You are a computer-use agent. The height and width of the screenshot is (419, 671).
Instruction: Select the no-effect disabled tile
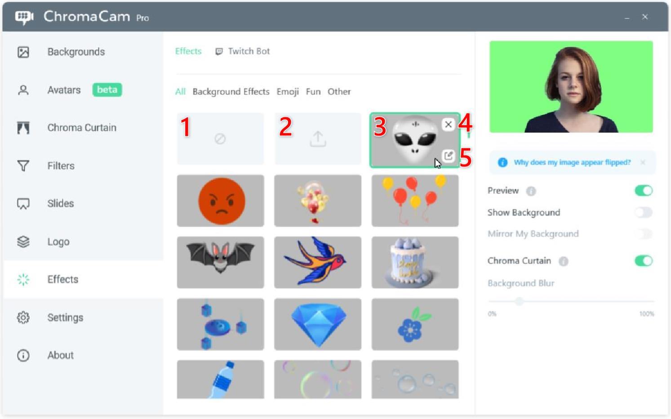pyautogui.click(x=220, y=138)
